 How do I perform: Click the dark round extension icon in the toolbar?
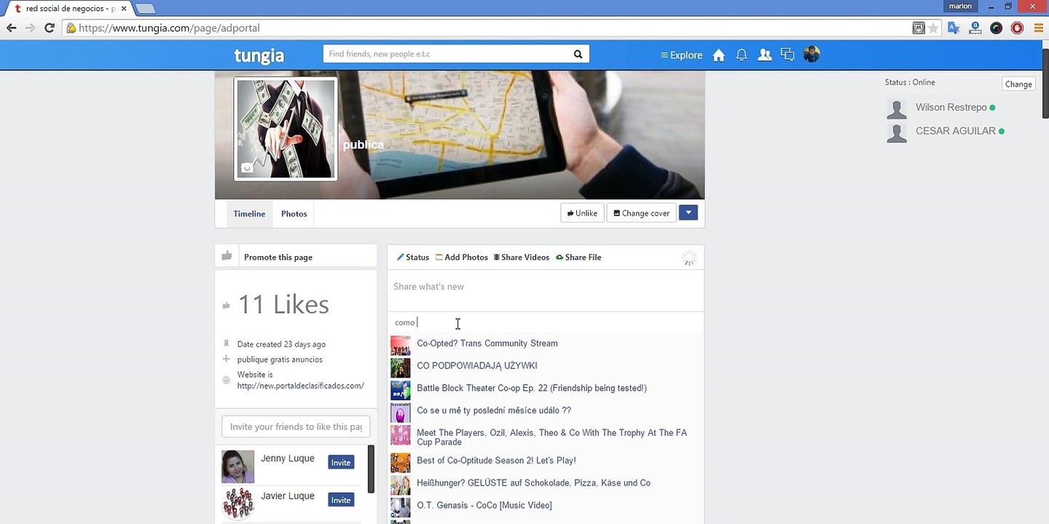(996, 28)
